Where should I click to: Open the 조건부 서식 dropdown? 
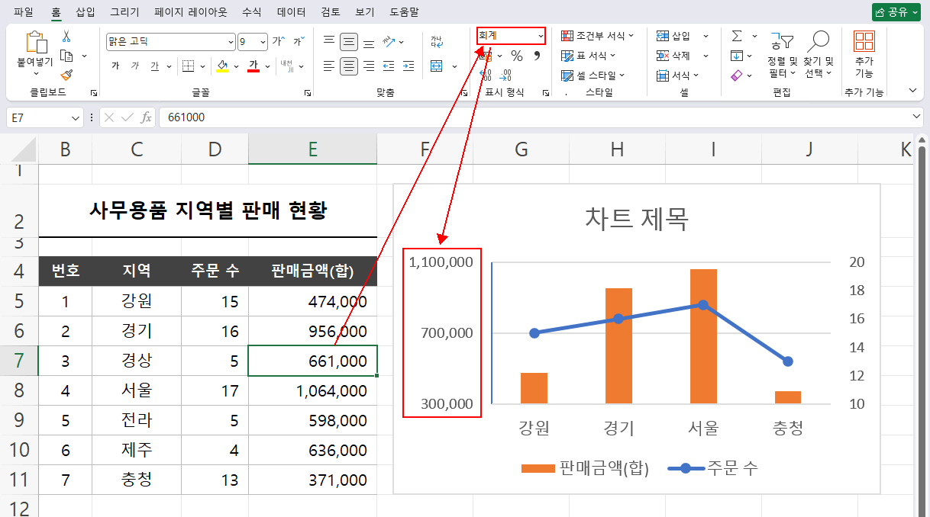coord(598,36)
